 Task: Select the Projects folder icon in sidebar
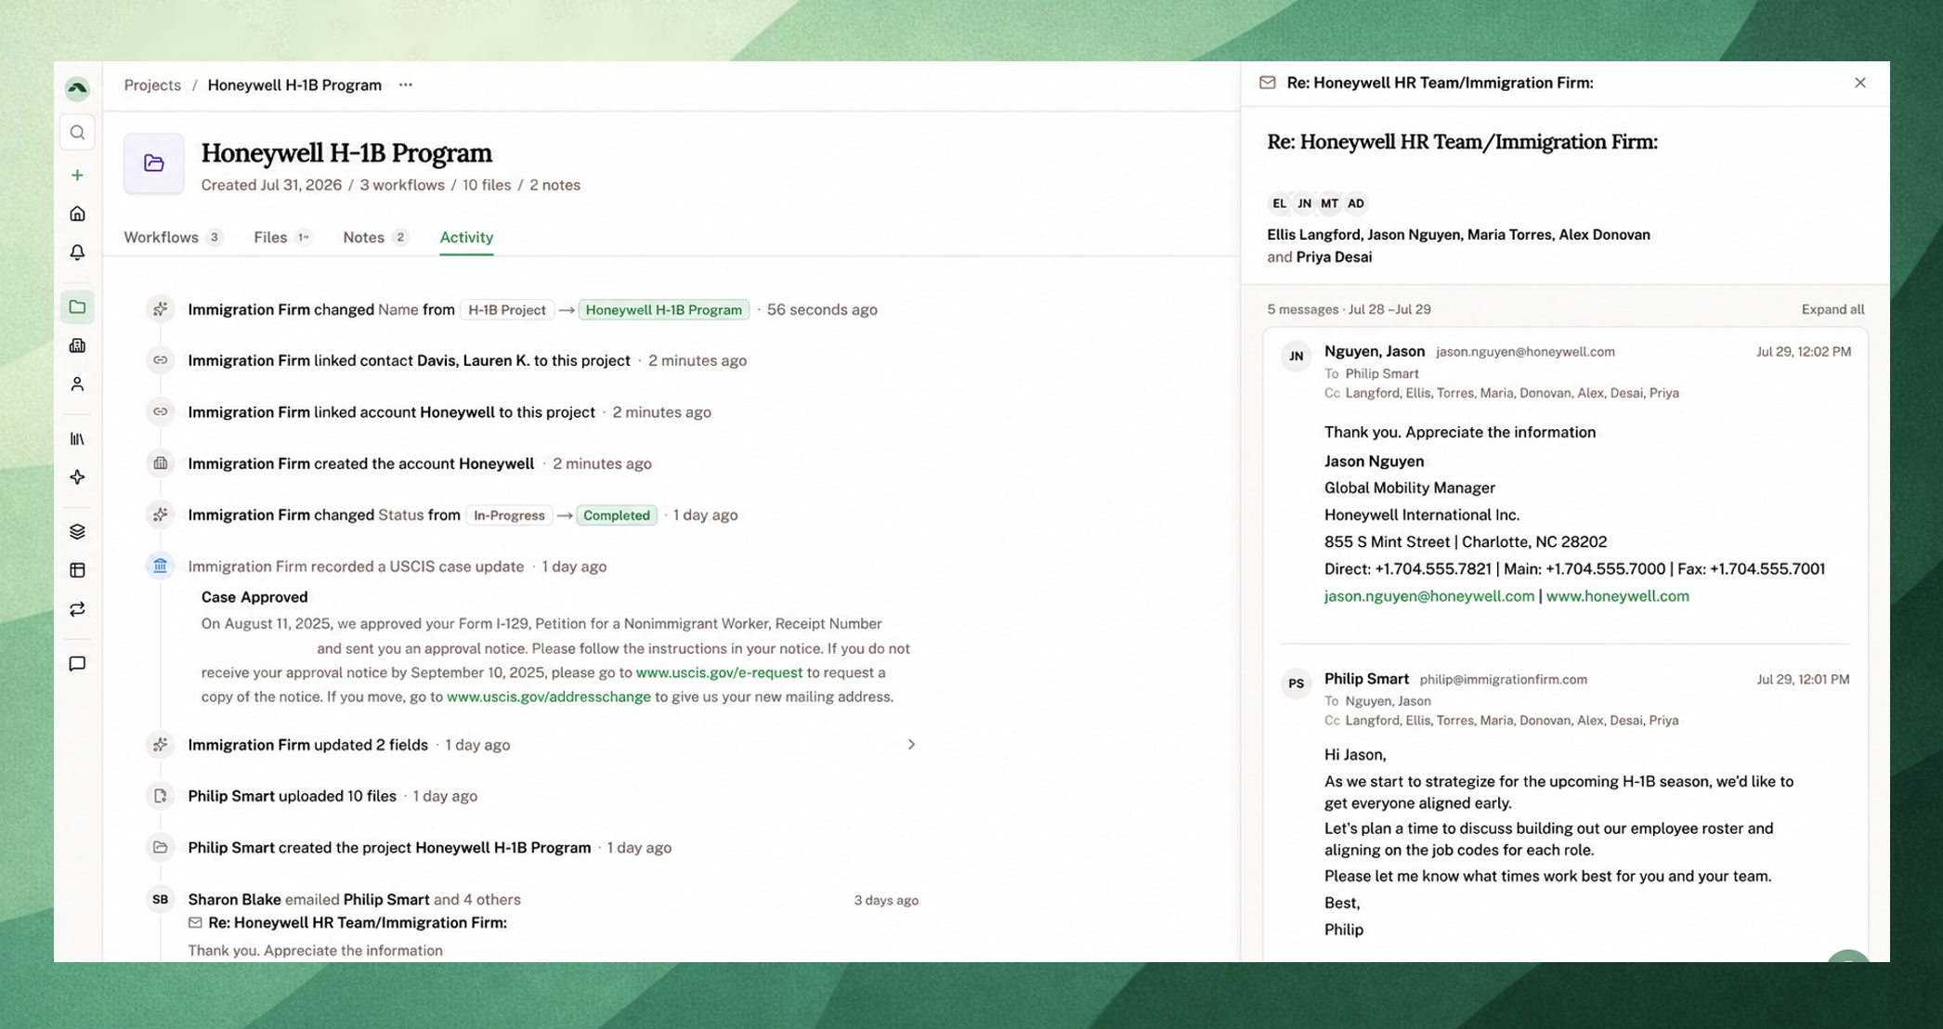[x=77, y=307]
